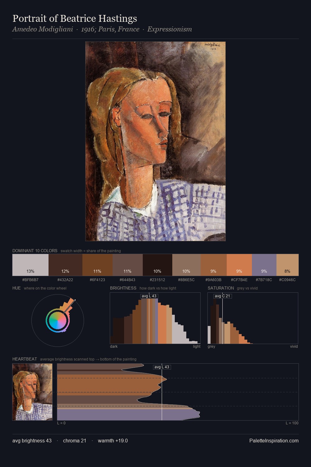
Task: Click the 'dark' axis label under brightness
Action: click(x=114, y=346)
